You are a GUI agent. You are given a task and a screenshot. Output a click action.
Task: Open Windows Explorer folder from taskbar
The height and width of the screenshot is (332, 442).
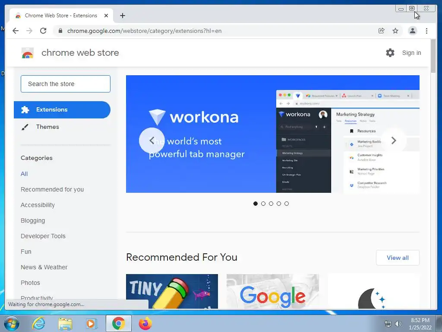pos(65,323)
